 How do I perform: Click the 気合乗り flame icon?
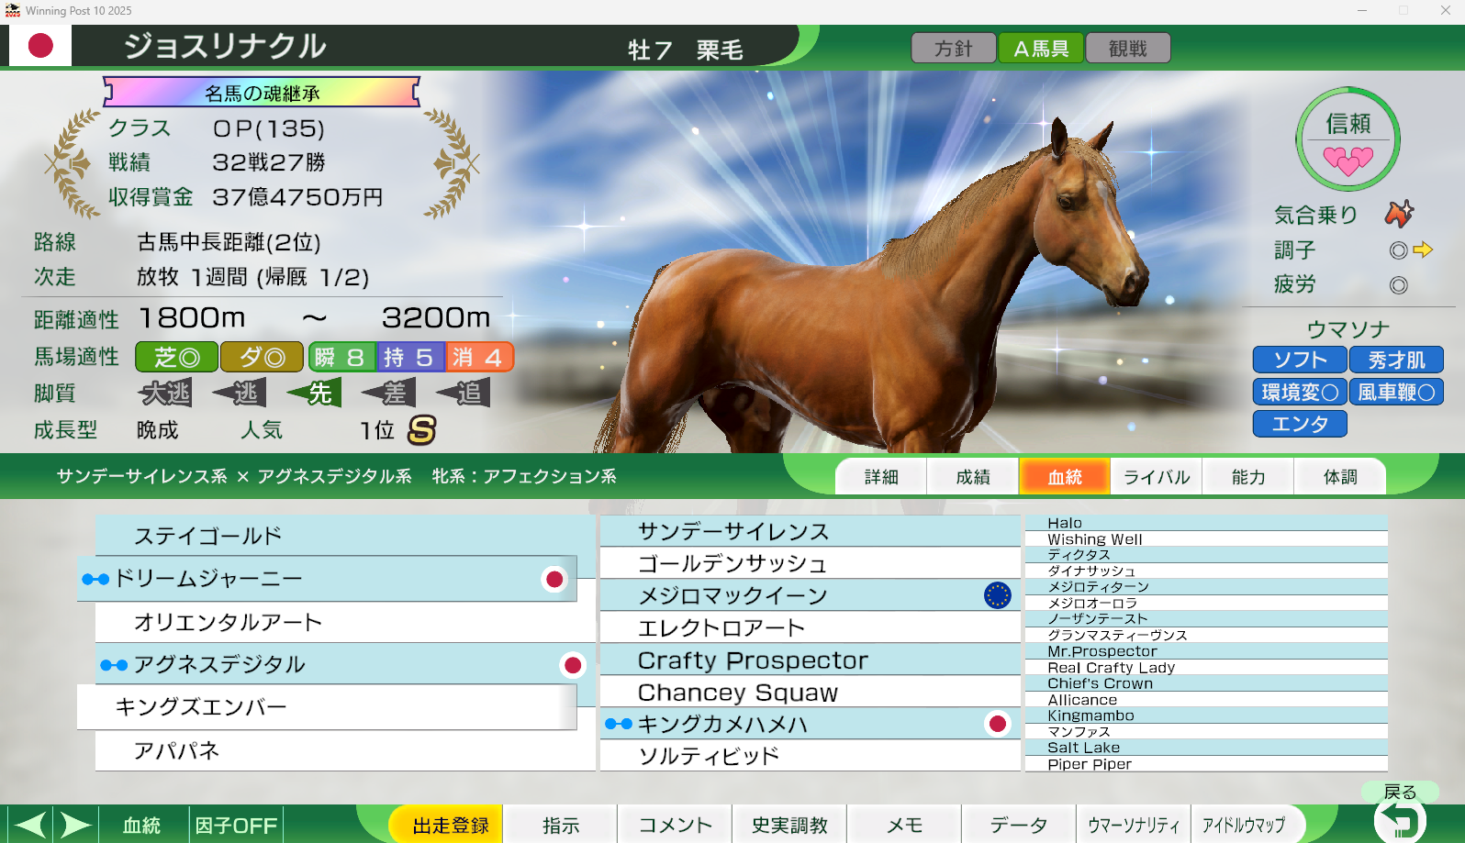(1399, 214)
